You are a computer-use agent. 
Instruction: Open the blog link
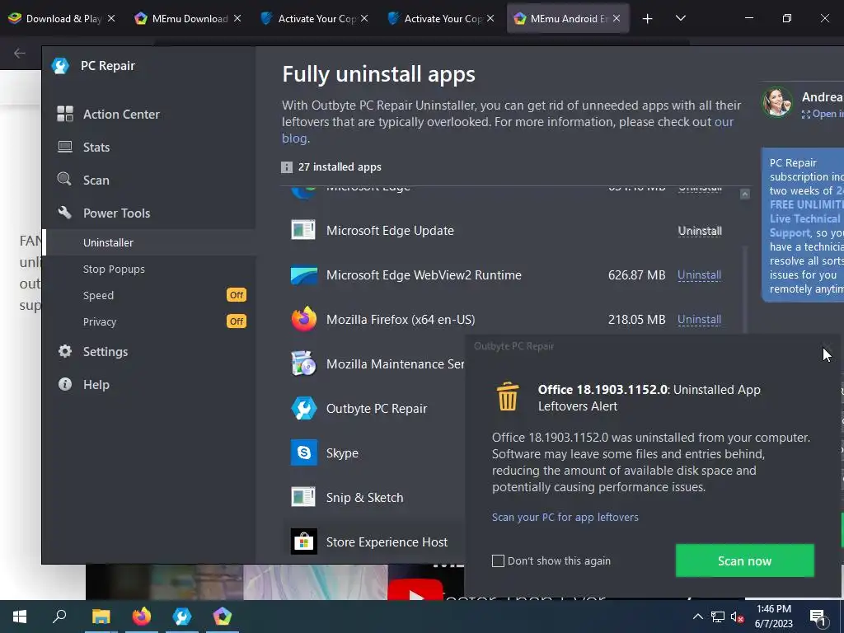click(x=294, y=138)
